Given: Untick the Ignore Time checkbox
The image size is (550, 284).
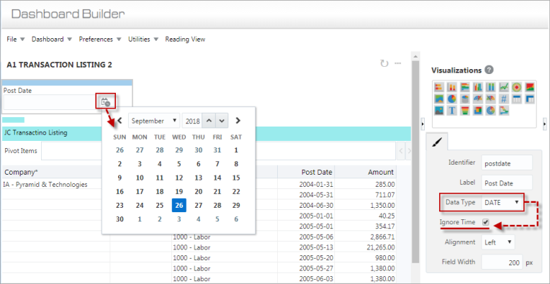Looking at the screenshot, I should pyautogui.click(x=486, y=222).
